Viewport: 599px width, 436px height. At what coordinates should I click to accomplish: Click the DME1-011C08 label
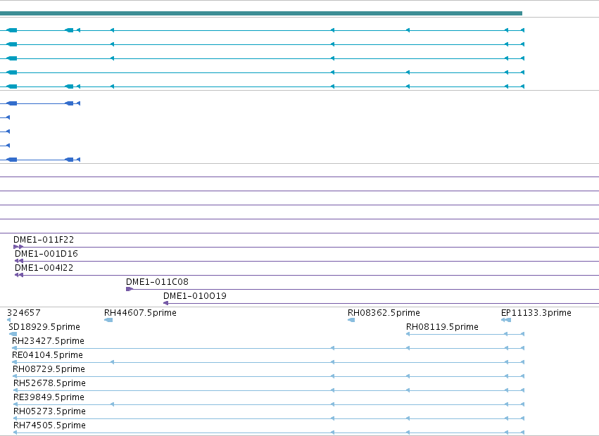click(157, 282)
